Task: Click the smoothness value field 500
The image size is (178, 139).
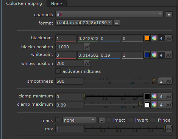Action: click(x=69, y=81)
